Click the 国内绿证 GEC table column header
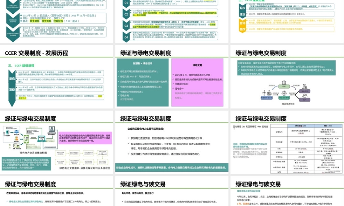This screenshot has width=344, height=206. 301,126
